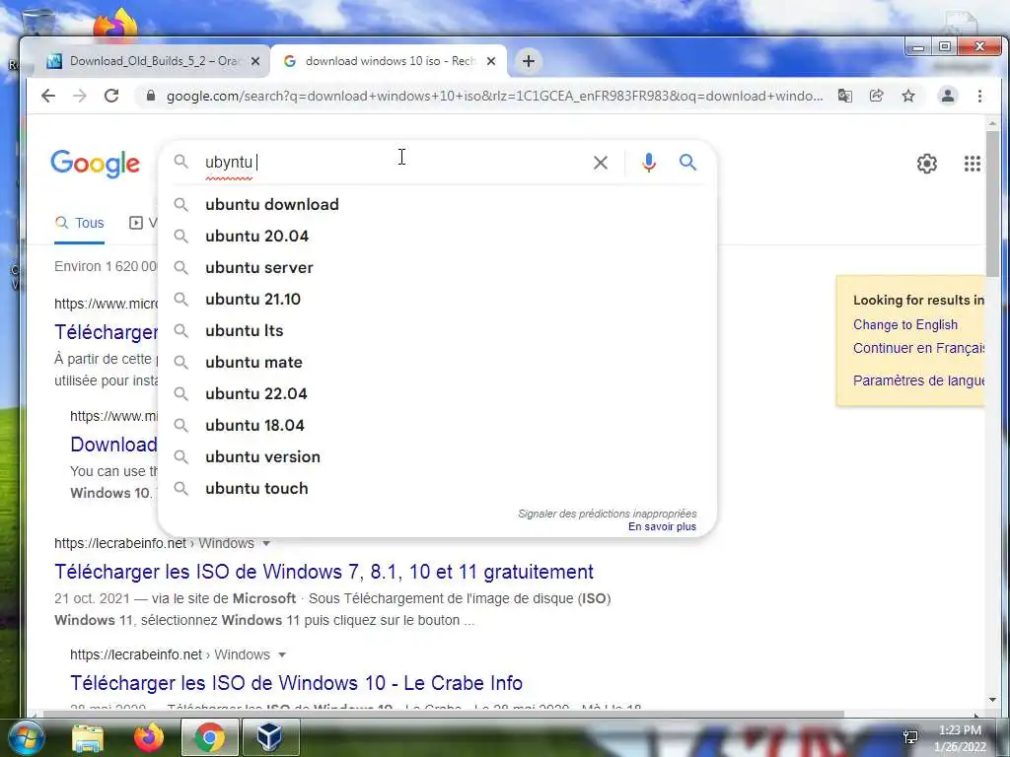Choose the 'ubuntu download' suggestion
Image resolution: width=1010 pixels, height=757 pixels.
(437, 205)
